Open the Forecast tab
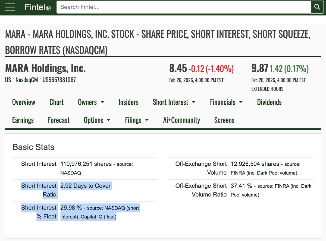This screenshot has height=241, width=326. click(x=59, y=120)
